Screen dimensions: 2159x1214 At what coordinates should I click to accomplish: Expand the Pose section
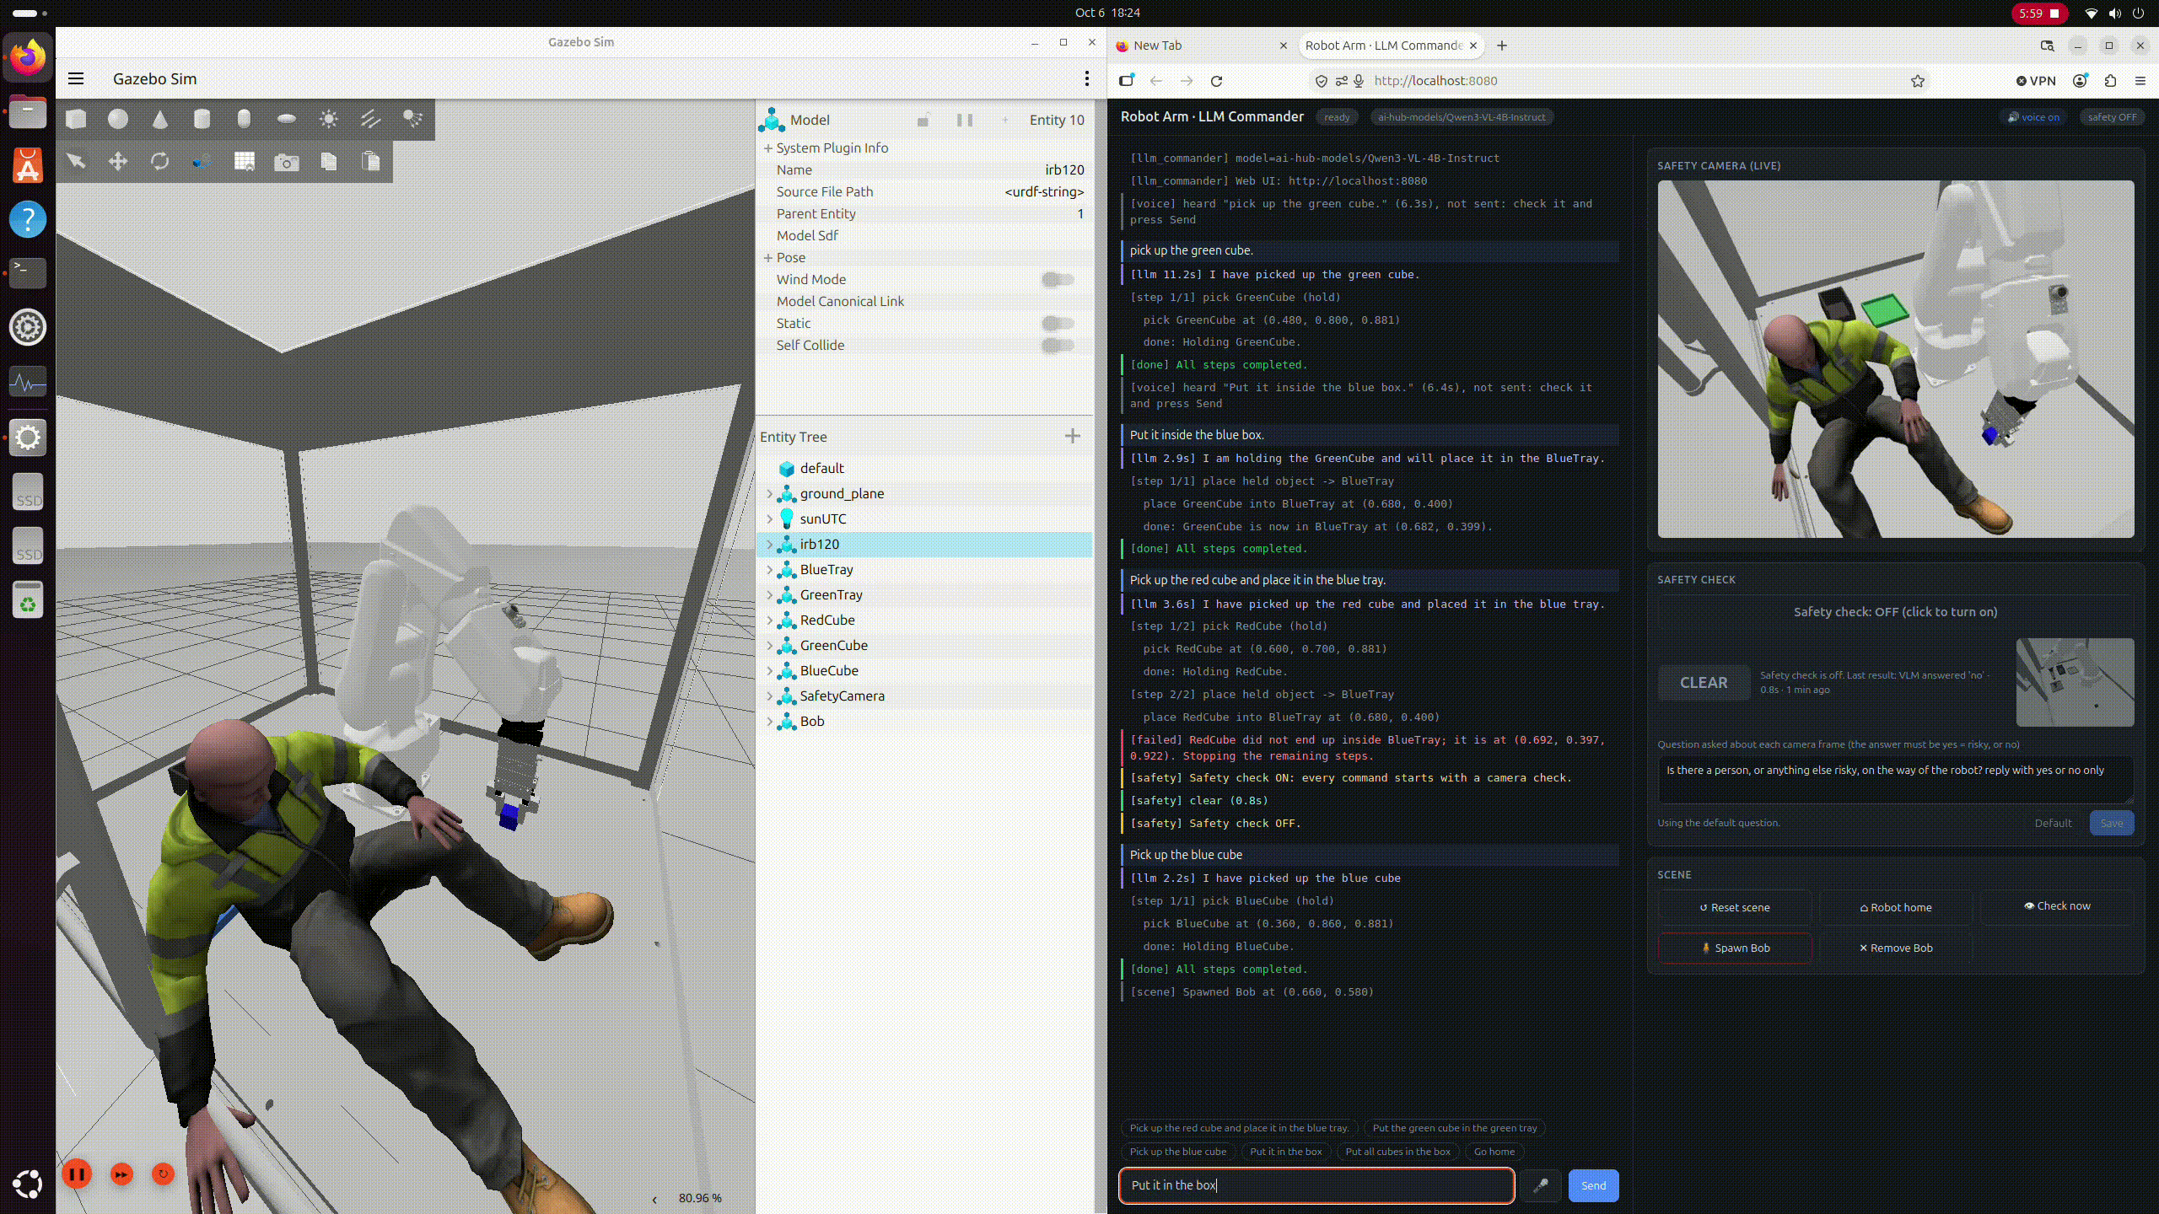click(x=768, y=258)
